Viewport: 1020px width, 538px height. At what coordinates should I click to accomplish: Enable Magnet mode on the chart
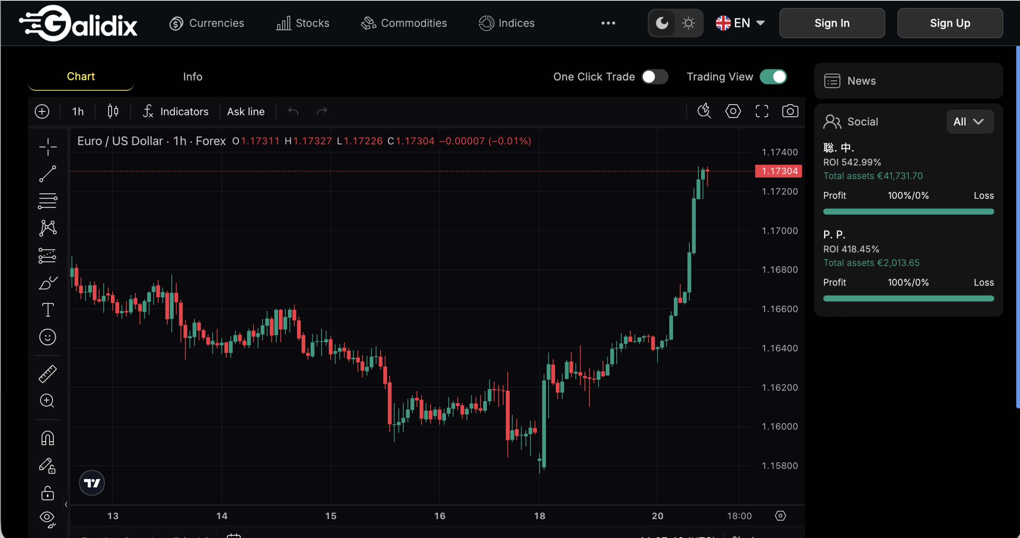point(47,437)
